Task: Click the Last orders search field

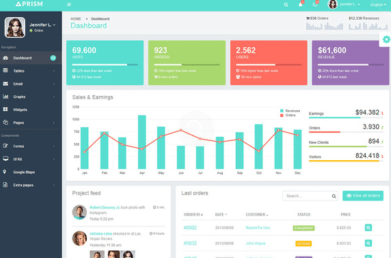Action: click(x=310, y=196)
